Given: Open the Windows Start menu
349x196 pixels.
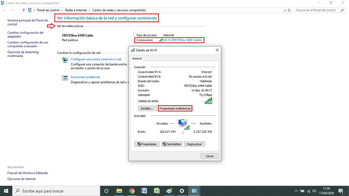Looking at the screenshot, I should [6, 191].
